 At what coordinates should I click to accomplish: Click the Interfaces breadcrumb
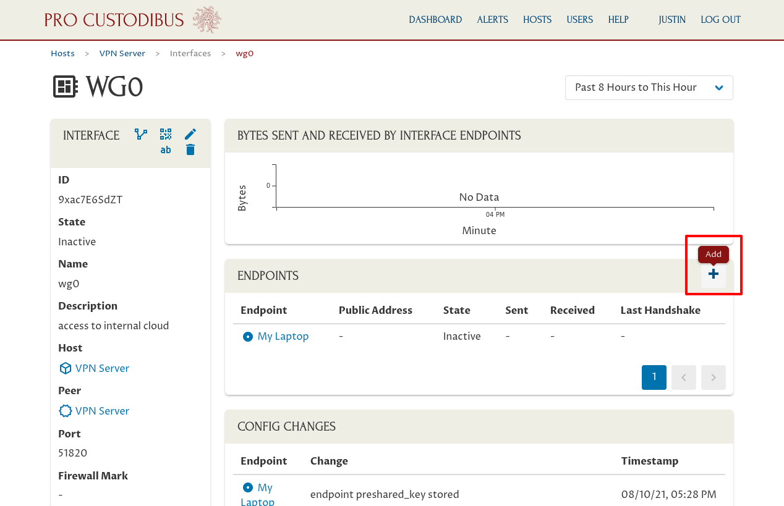tap(190, 54)
